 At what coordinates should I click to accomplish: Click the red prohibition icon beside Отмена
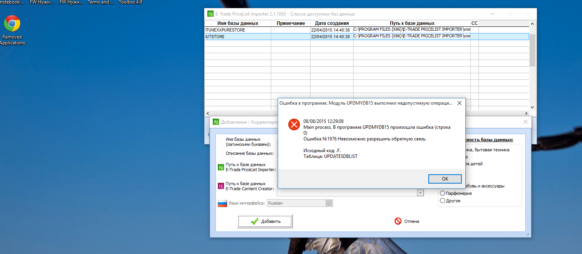398,221
